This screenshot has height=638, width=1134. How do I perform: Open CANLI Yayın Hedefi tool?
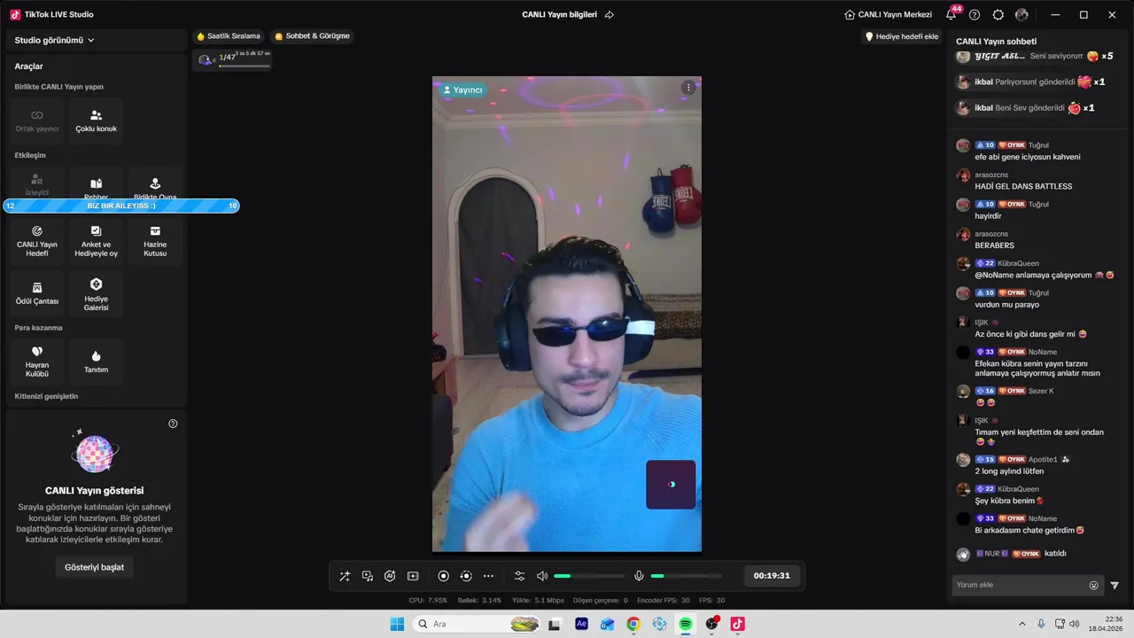[x=37, y=241]
